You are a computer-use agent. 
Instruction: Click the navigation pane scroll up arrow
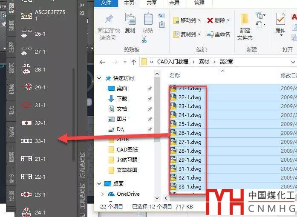[x=157, y=74]
